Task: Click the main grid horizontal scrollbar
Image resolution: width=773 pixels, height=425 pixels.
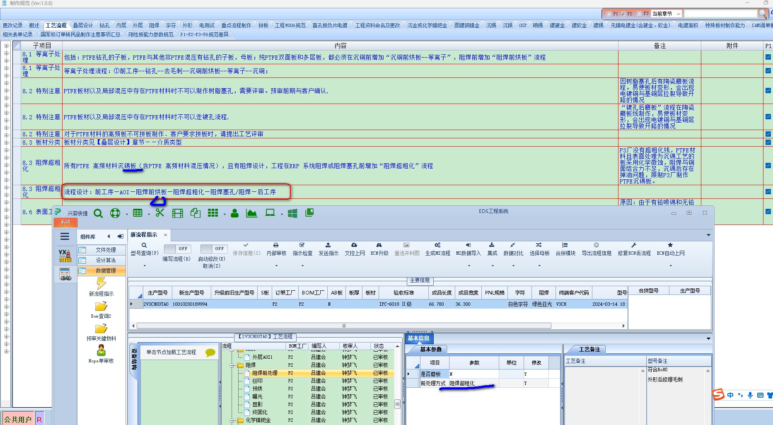Action: 344,326
